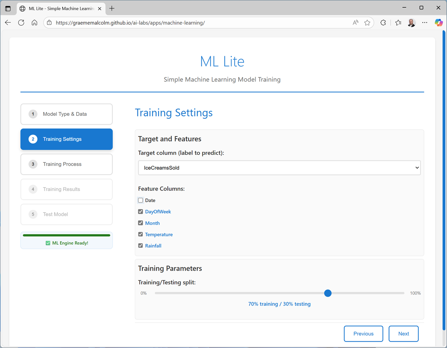
Task: Open the Home page via home icon
Action: (34, 22)
